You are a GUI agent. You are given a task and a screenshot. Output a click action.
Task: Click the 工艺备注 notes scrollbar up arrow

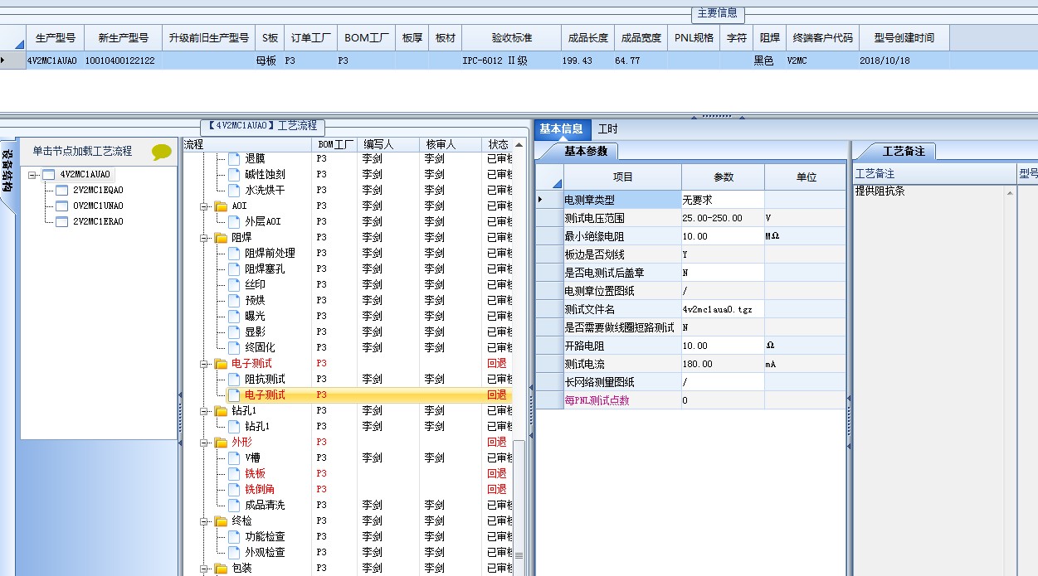[x=1010, y=192]
